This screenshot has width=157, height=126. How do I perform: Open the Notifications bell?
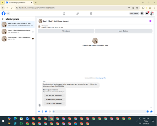[147, 14]
